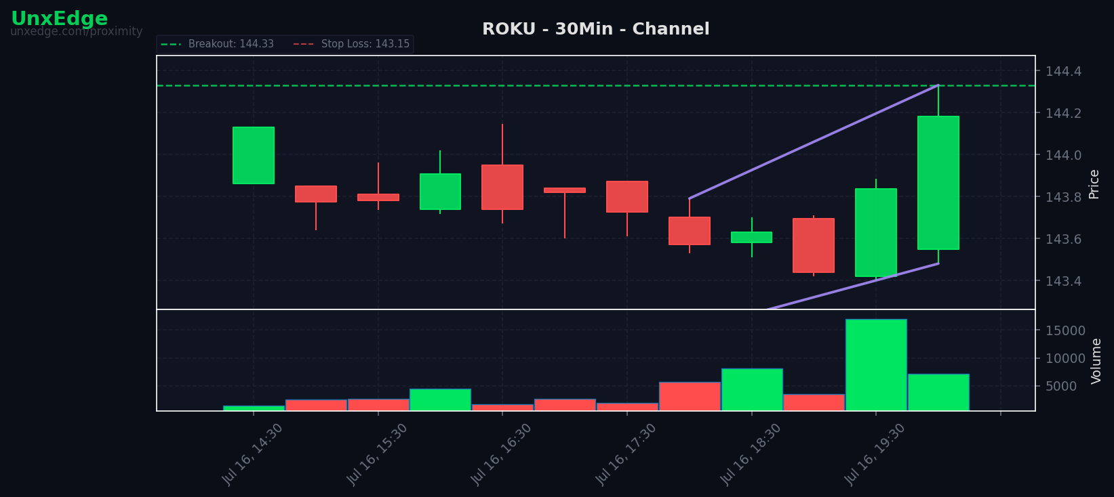The image size is (1114, 497).
Task: Click the Jul 16, 19:30 time label
Action: (x=875, y=454)
